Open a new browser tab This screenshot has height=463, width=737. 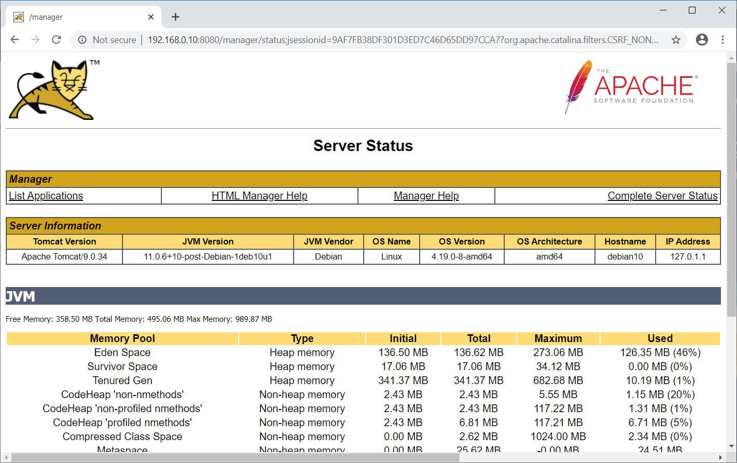coord(175,17)
